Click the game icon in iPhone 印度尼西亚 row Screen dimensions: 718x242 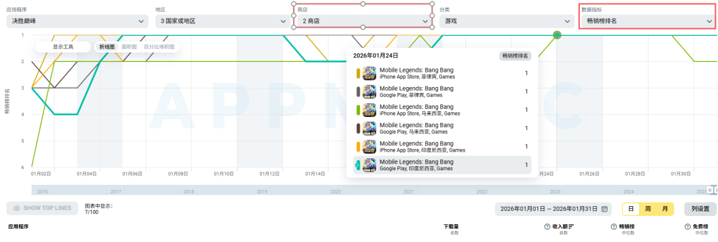369,147
